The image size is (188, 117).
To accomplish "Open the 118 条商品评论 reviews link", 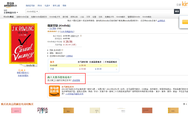I will pos(67,32).
